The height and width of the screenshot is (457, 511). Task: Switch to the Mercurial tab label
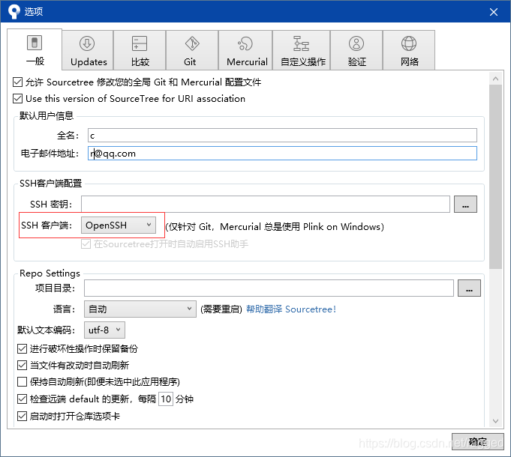[x=247, y=61]
